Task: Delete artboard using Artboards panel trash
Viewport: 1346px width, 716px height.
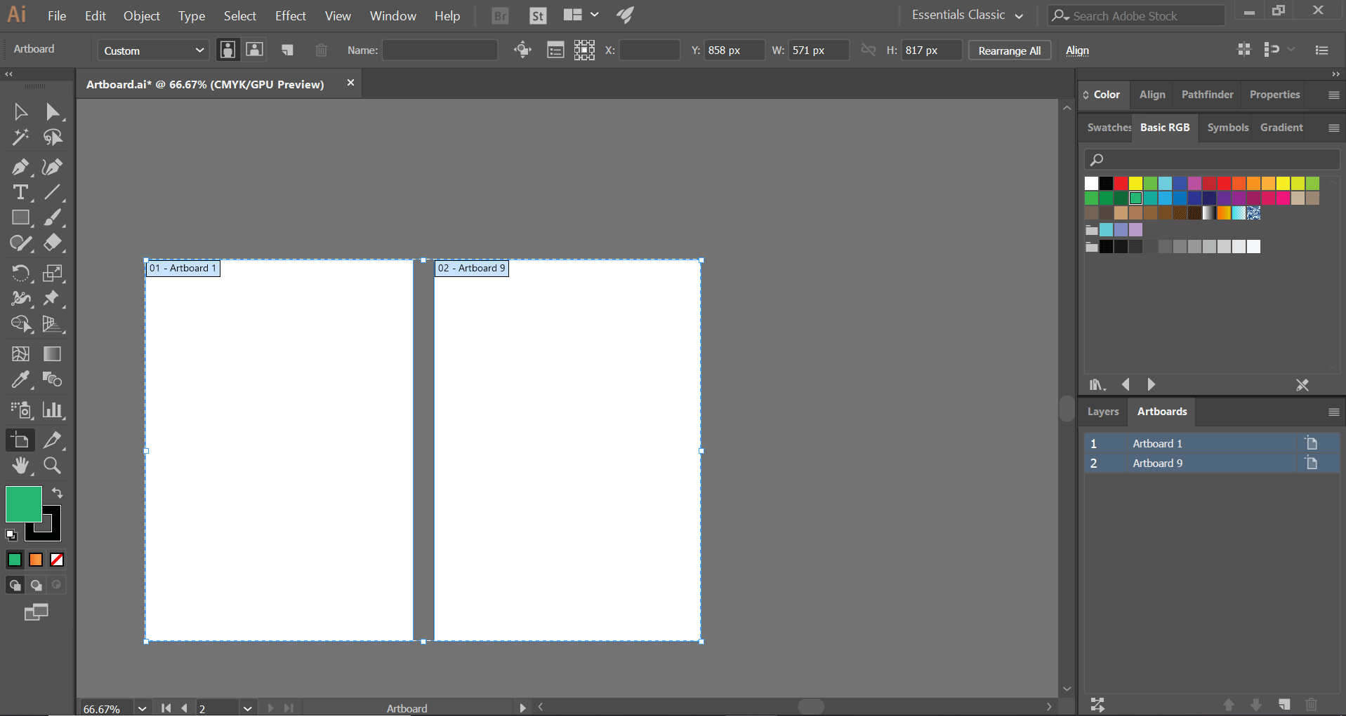Action: click(x=1311, y=704)
